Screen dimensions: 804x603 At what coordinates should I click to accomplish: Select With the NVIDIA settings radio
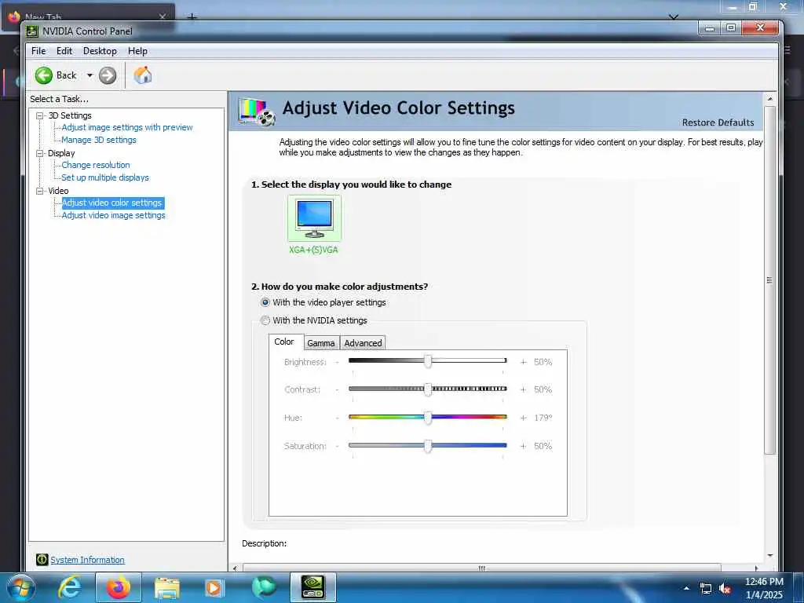[265, 320]
